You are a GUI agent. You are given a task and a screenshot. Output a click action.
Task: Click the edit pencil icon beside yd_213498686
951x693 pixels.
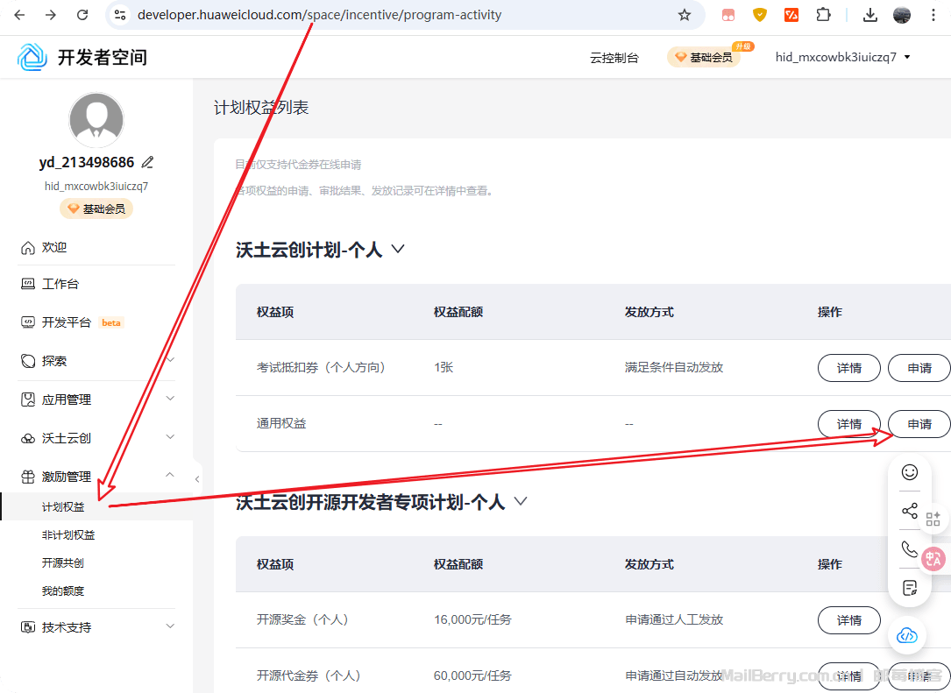coord(148,162)
